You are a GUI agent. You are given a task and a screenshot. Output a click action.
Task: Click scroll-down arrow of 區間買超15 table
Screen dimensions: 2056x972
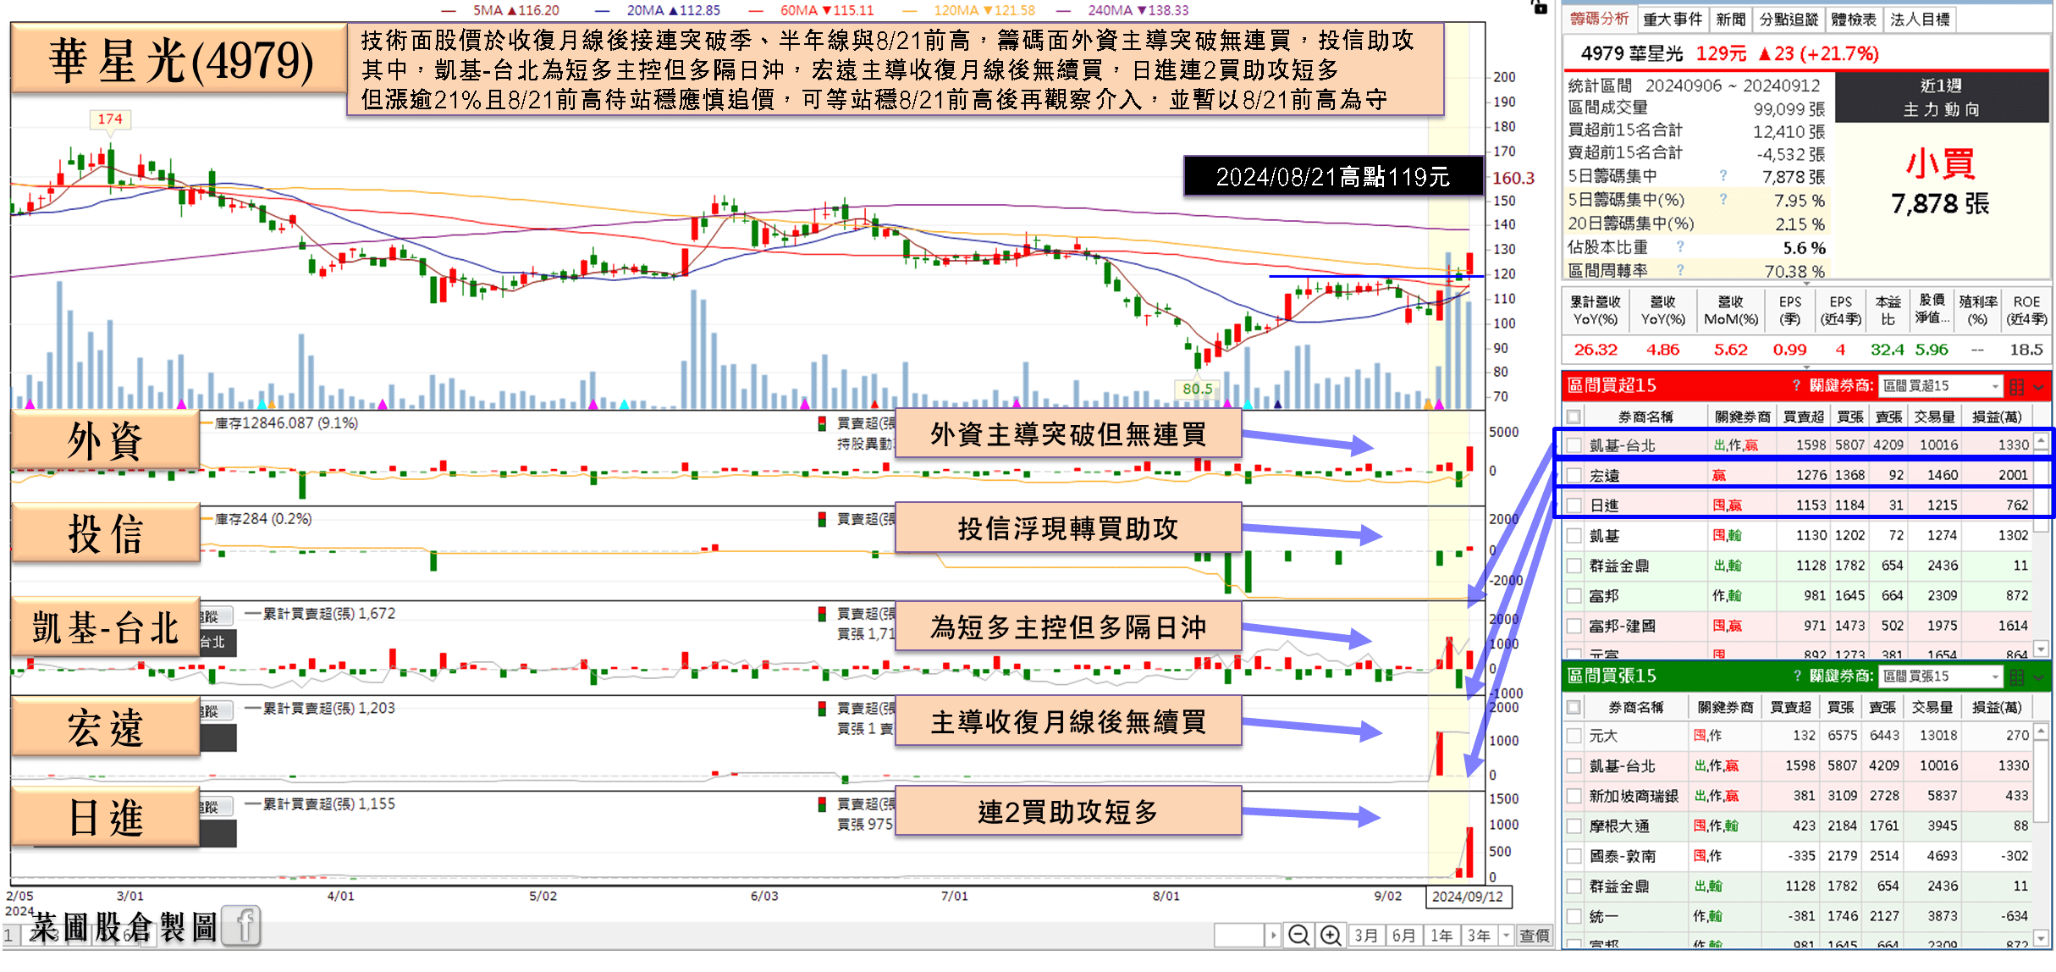coord(2041,649)
